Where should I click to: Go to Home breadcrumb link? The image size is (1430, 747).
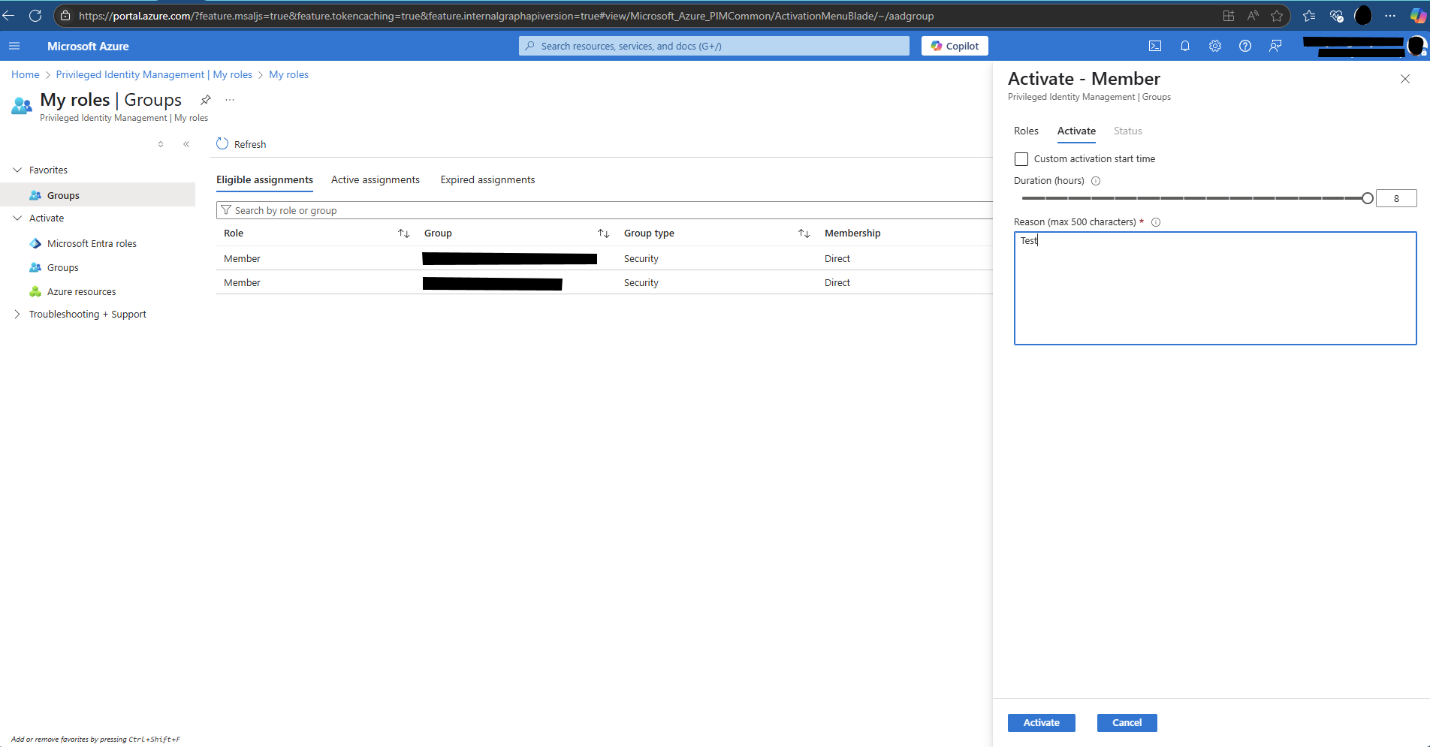click(x=26, y=74)
